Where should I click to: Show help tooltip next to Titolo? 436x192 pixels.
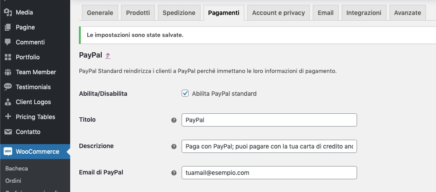coord(174,120)
